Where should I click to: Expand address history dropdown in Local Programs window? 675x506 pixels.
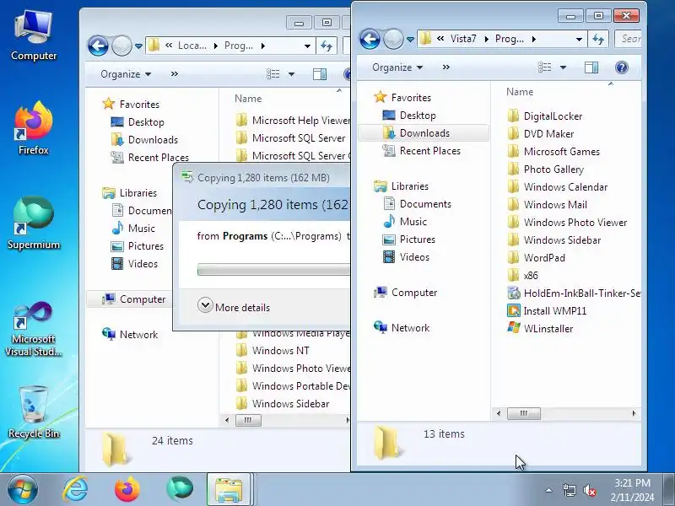(307, 46)
